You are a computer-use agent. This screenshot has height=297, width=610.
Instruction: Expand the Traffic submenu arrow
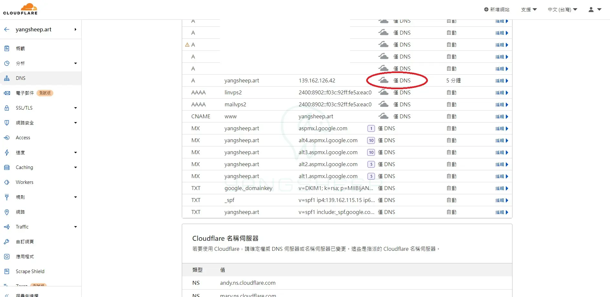pyautogui.click(x=76, y=227)
